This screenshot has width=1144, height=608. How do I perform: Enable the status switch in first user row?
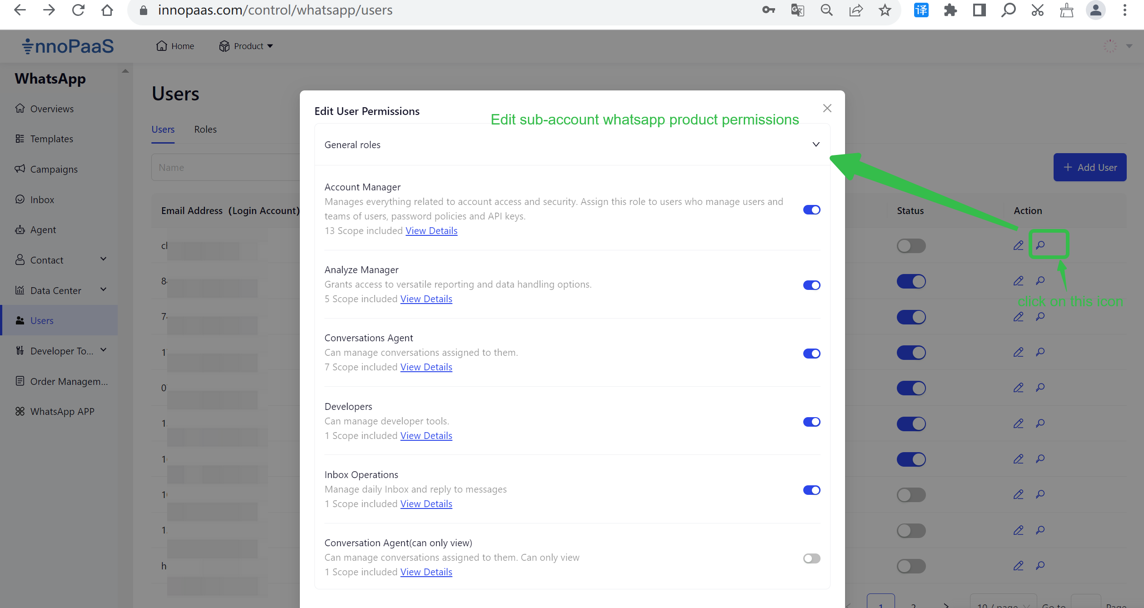(x=911, y=246)
